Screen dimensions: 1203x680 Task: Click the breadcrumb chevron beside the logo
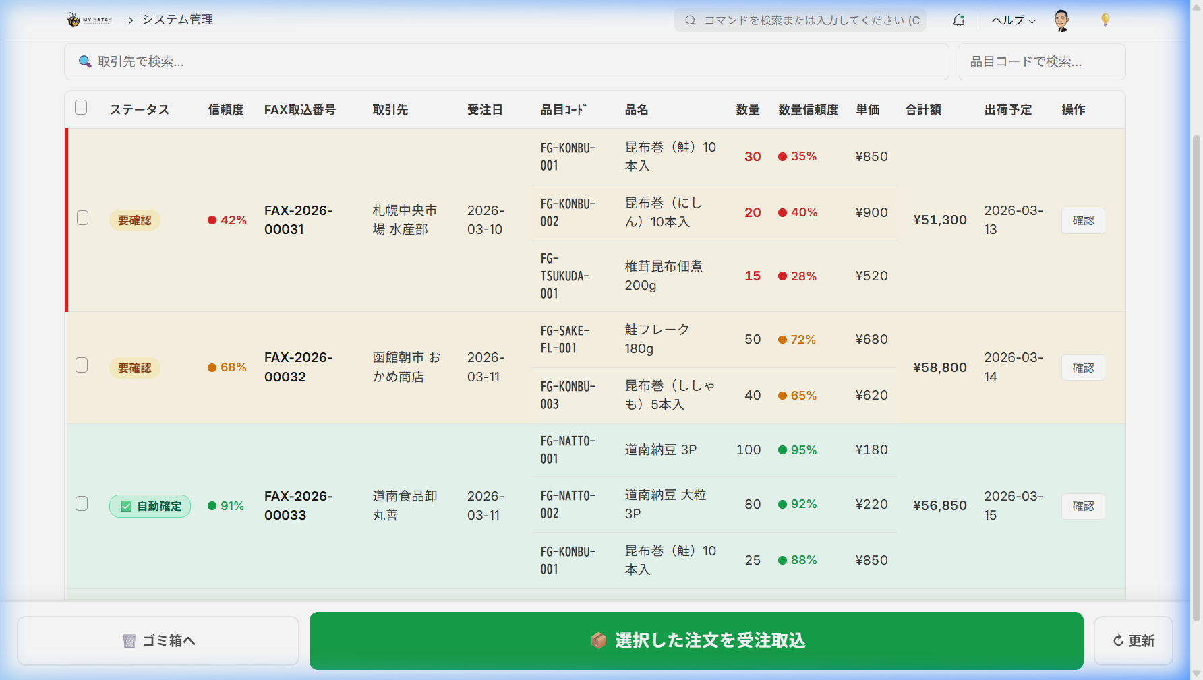coord(130,20)
